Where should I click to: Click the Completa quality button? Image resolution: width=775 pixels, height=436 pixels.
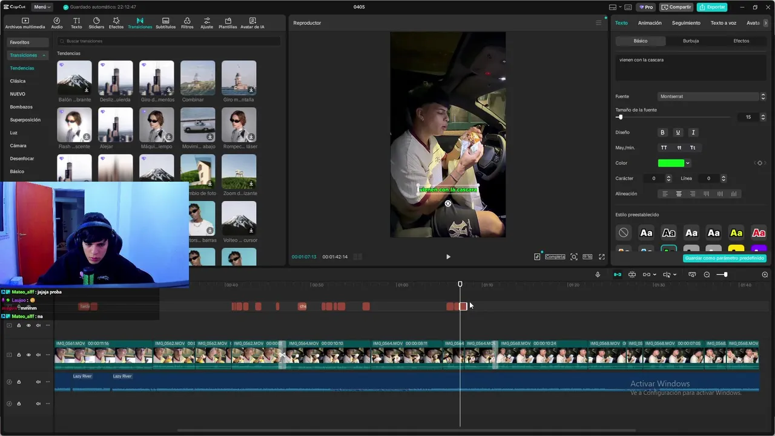pyautogui.click(x=555, y=257)
